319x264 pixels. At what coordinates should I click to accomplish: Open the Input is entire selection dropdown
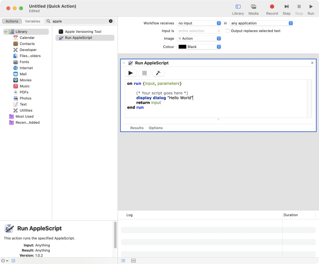click(199, 31)
